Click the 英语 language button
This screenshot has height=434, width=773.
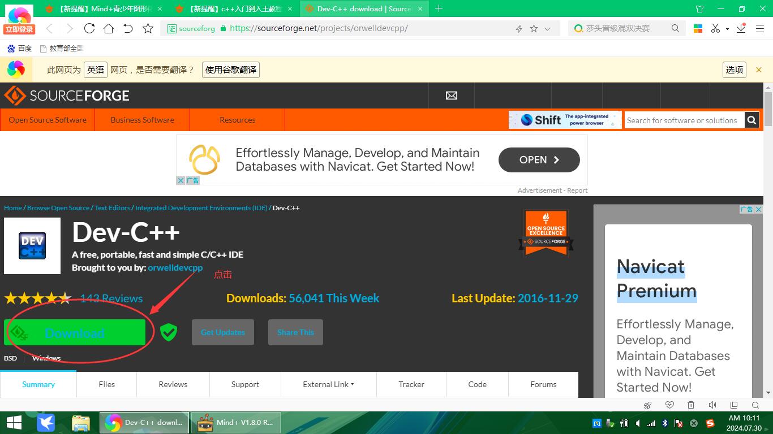(x=96, y=70)
